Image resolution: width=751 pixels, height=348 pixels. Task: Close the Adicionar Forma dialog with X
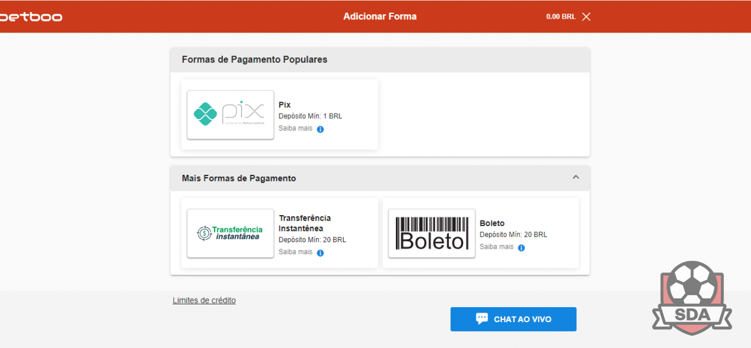pos(586,17)
